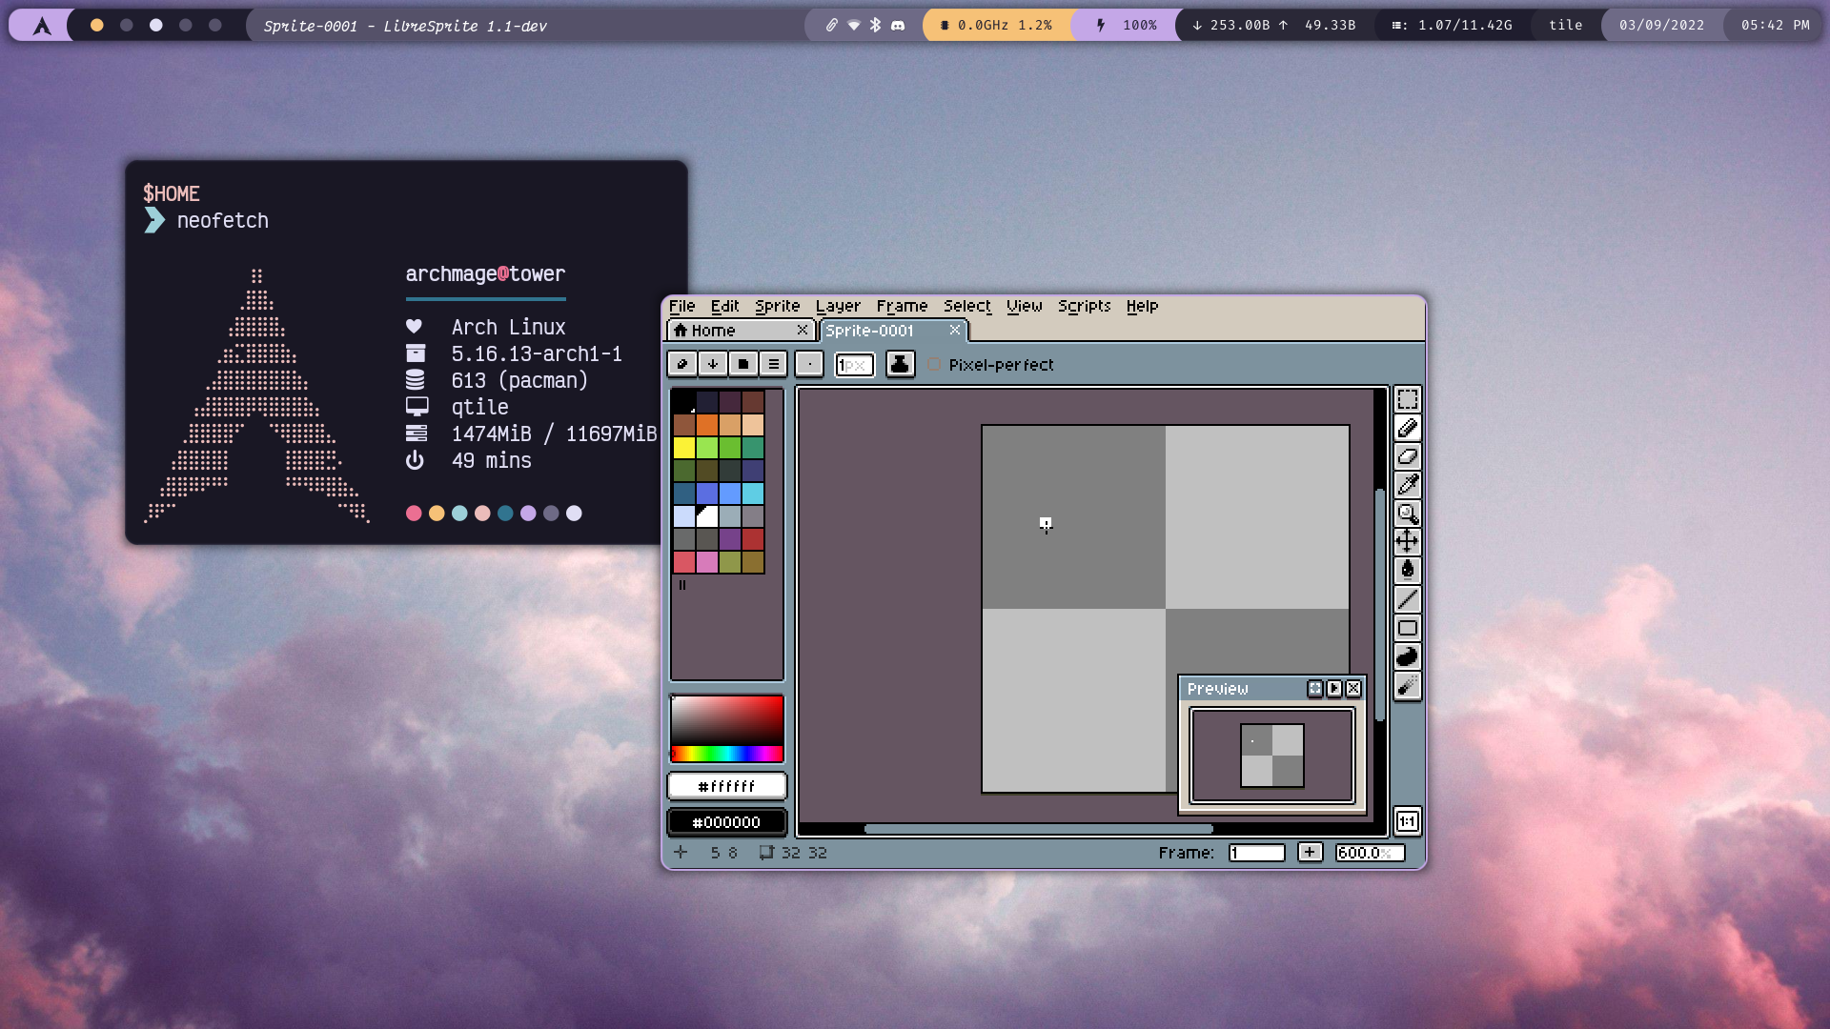Click the Bluetooth tray icon
Screen dimensions: 1830x1029
875,26
